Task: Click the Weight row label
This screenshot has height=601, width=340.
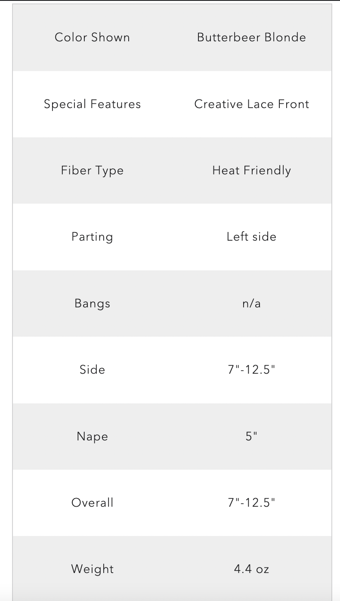Action: 92,569
